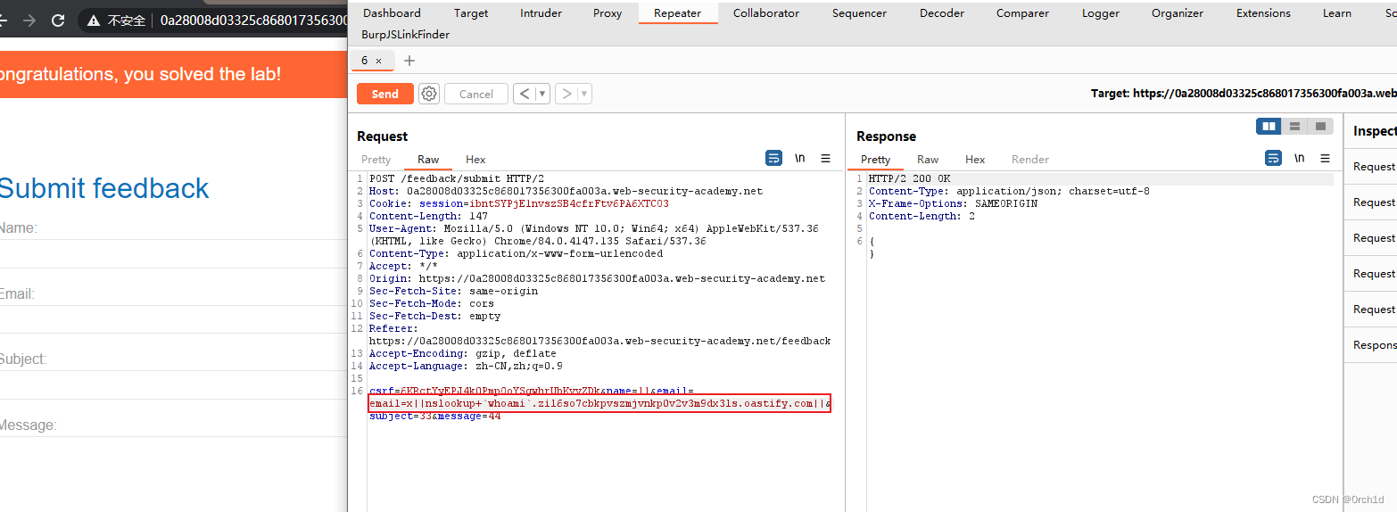The image size is (1397, 512).
Task: Switch Response view to Raw
Action: [x=928, y=160]
